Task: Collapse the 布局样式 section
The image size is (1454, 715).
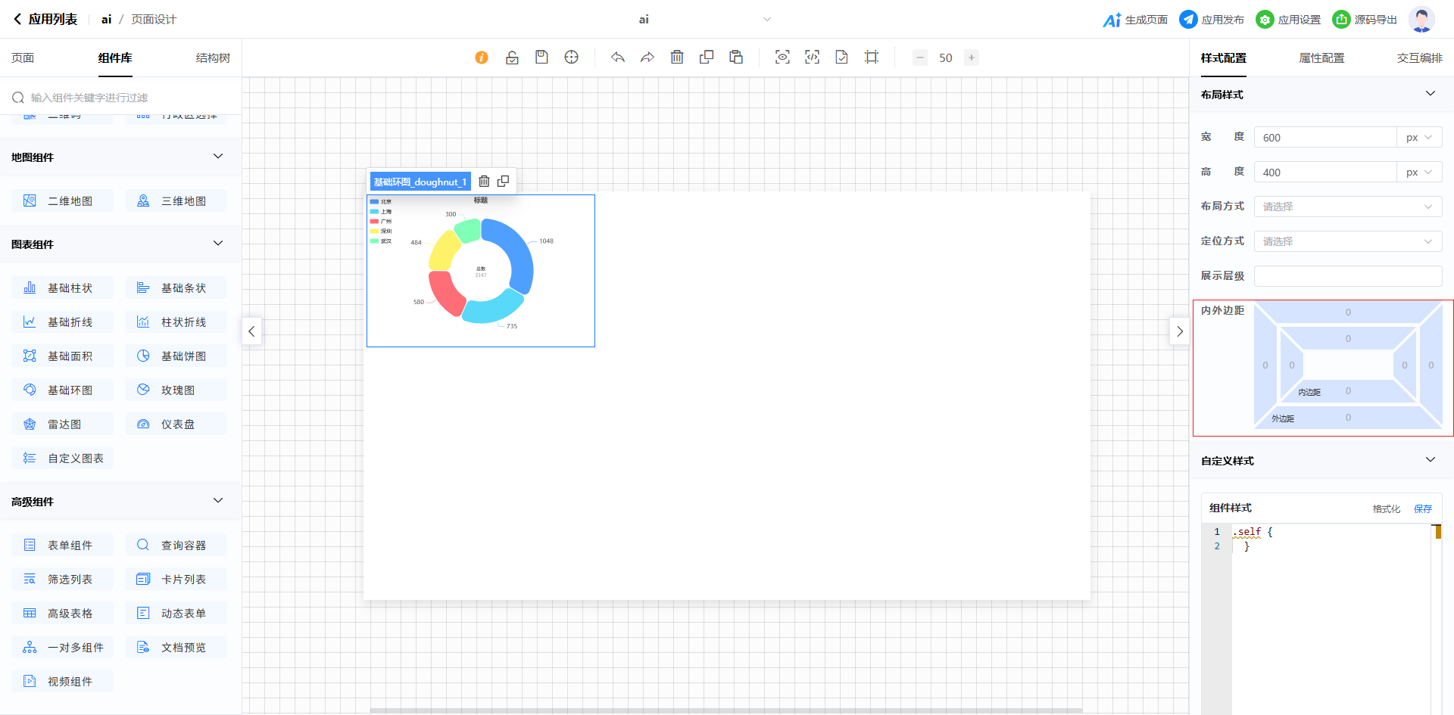Action: point(1430,94)
